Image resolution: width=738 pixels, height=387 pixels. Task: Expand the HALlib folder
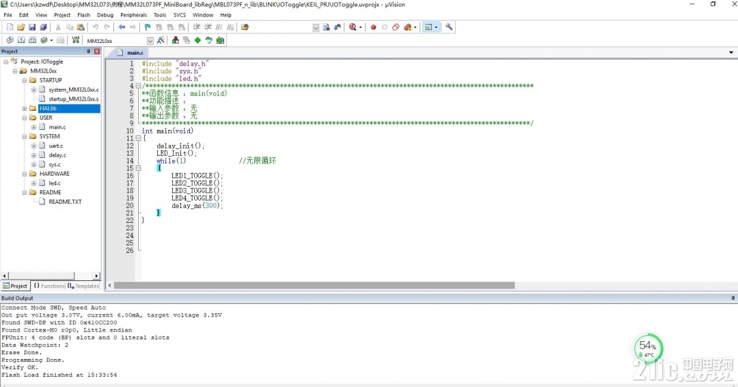[25, 109]
